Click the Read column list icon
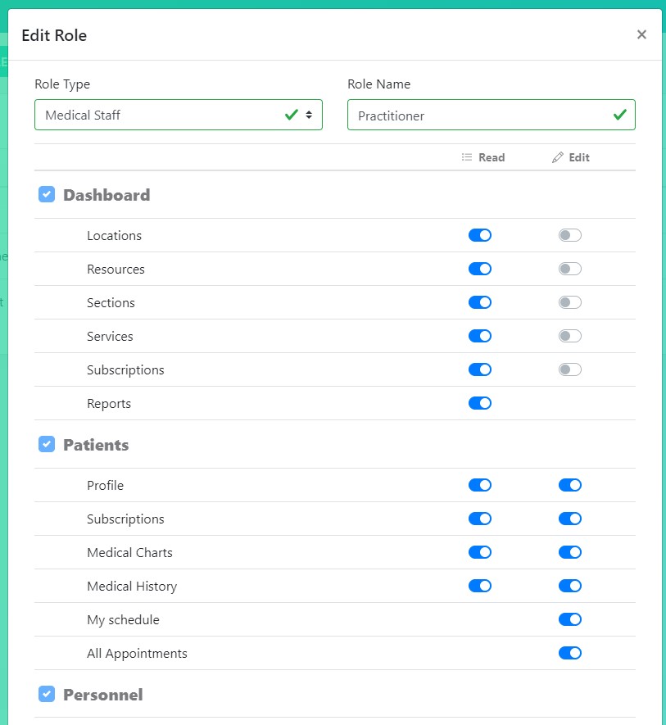 pos(467,157)
